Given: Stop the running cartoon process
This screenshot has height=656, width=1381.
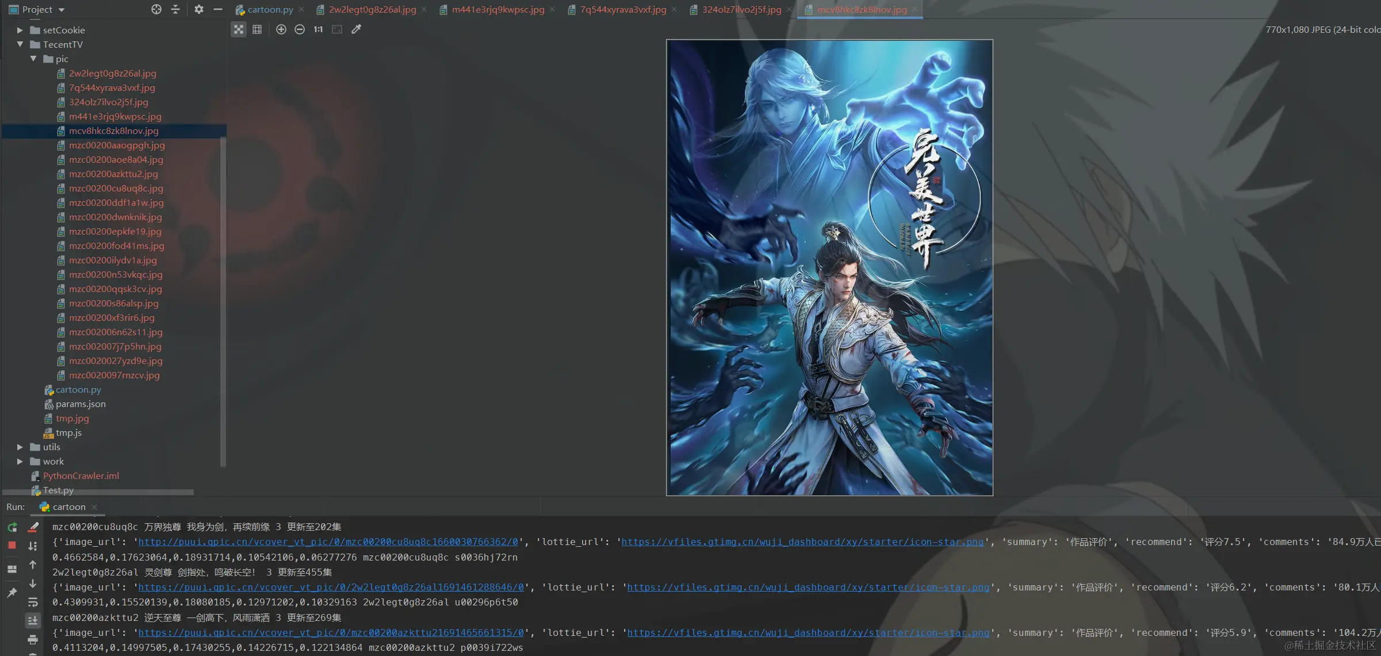Looking at the screenshot, I should coord(12,545).
